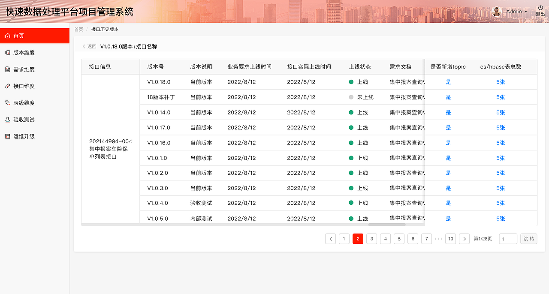
Task: Click 5张 link in V1.0.4.0 row
Action: point(501,203)
